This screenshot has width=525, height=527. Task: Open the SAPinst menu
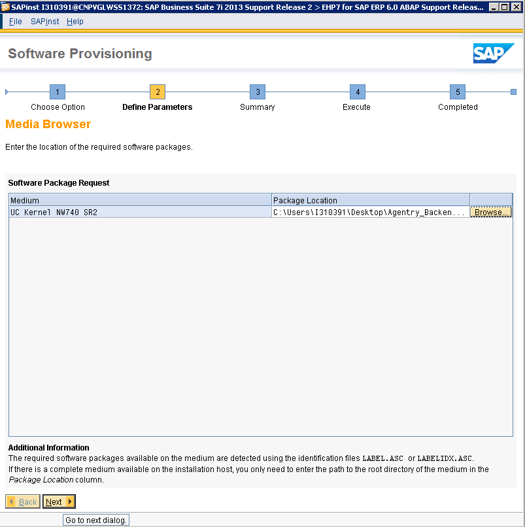[x=44, y=22]
